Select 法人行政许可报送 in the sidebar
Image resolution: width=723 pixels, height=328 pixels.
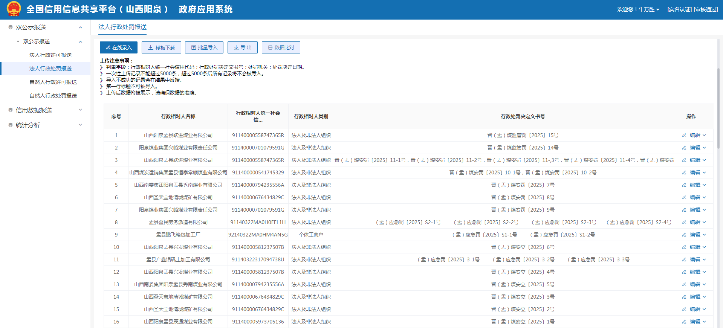[x=50, y=55]
